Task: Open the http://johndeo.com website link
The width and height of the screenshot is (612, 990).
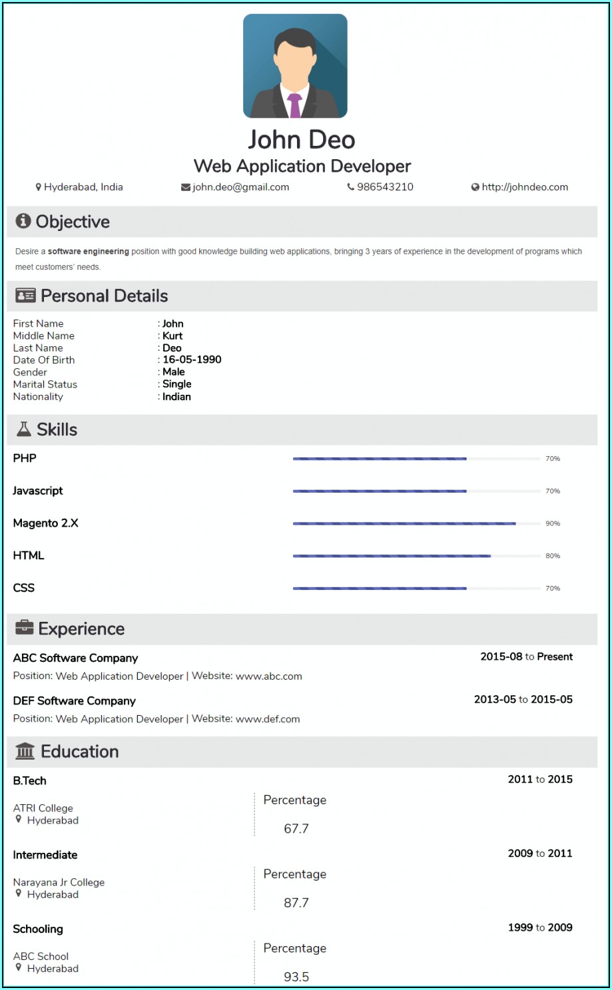Action: click(x=525, y=187)
